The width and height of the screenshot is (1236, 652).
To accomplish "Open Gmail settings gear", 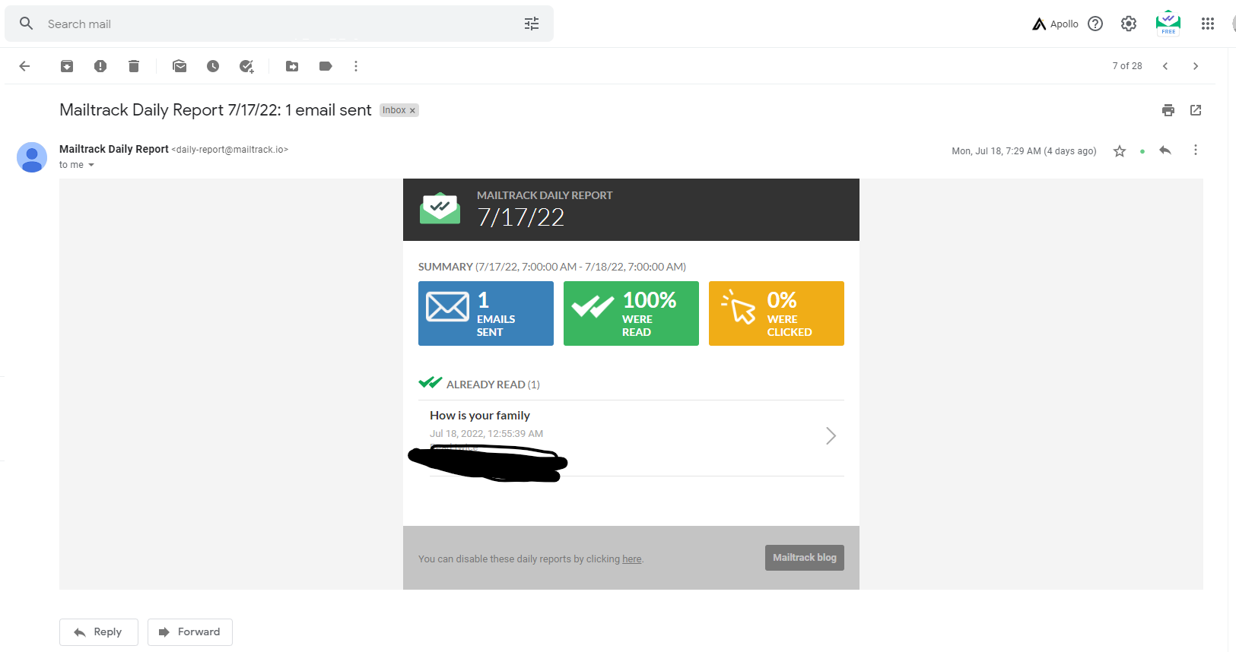I will [1129, 24].
